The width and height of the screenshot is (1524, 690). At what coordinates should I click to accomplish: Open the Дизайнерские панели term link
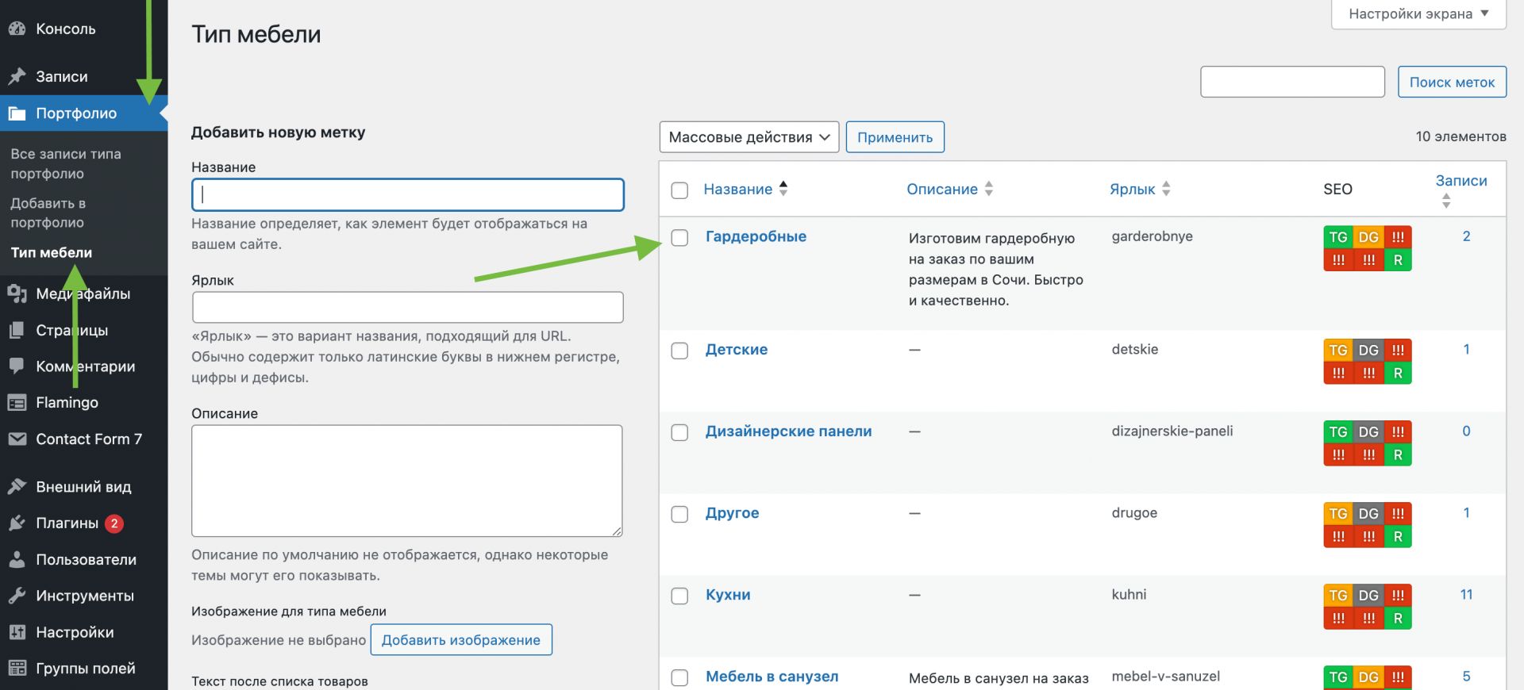788,431
